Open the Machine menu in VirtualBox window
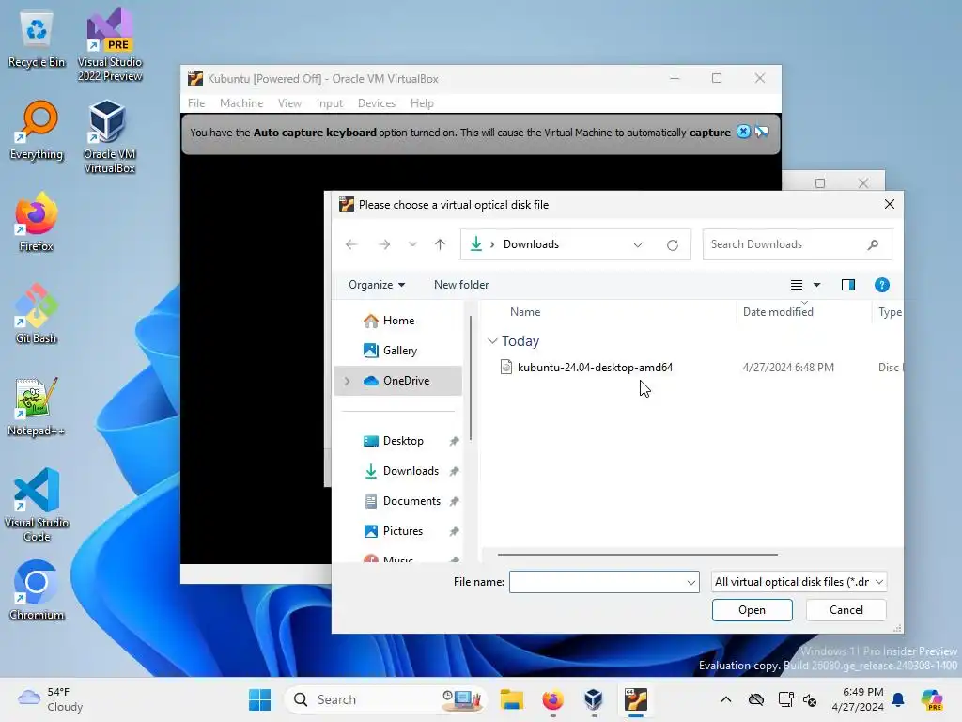The image size is (962, 722). coord(241,103)
